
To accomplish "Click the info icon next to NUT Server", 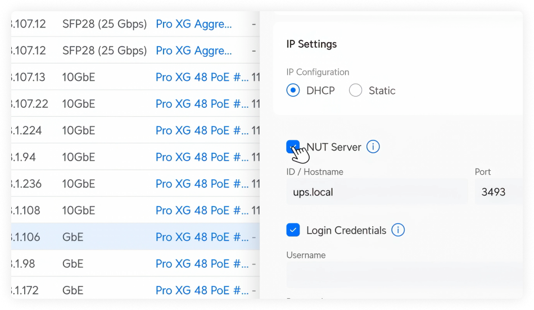I will [x=373, y=147].
